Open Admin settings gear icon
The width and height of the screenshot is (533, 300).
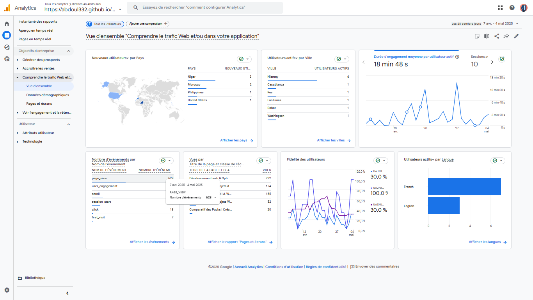[7, 290]
